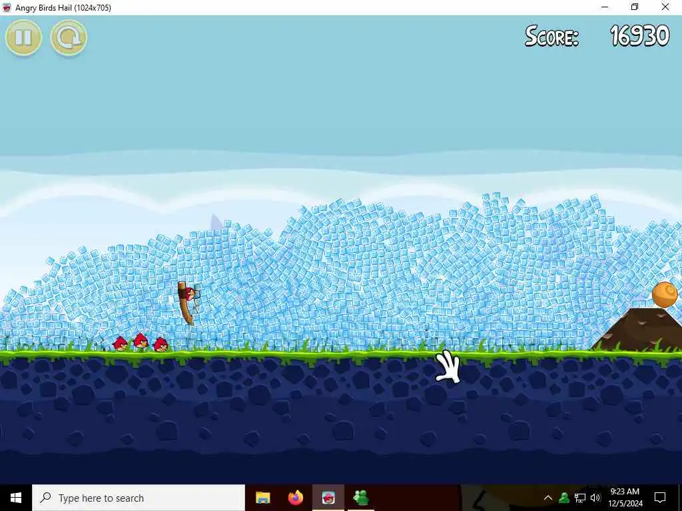This screenshot has height=511, width=682.
Task: Open the volume control tray icon
Action: point(595,498)
